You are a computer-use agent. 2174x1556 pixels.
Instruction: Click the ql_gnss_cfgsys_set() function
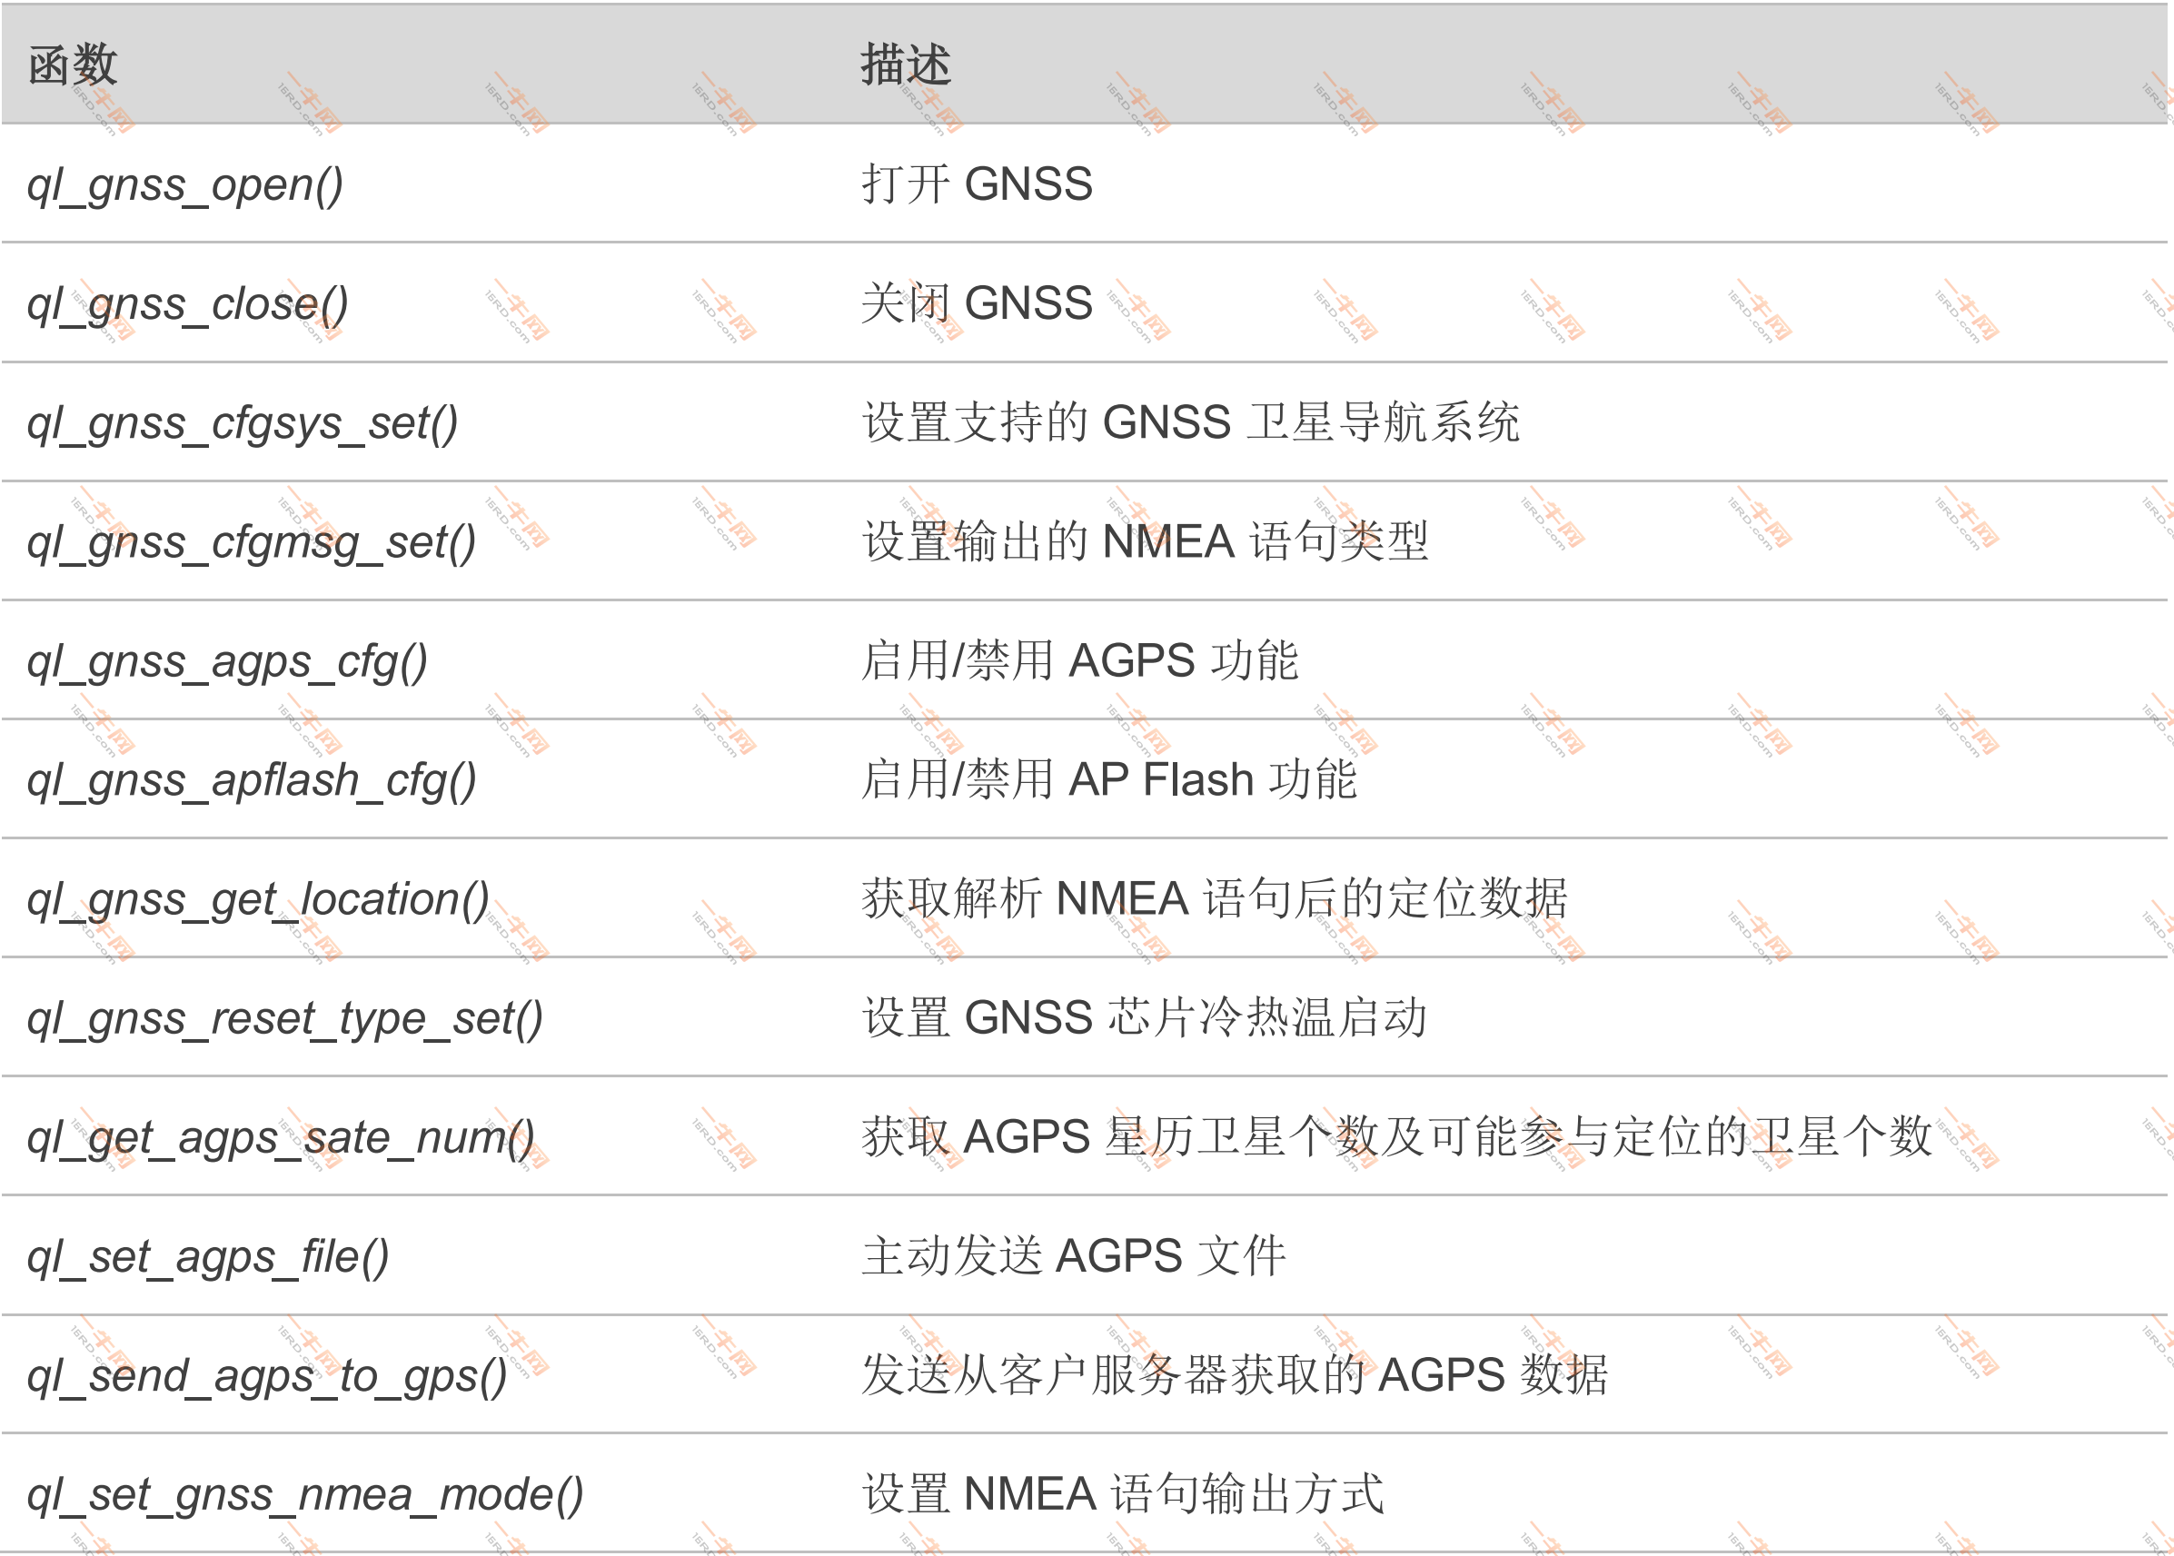click(242, 425)
